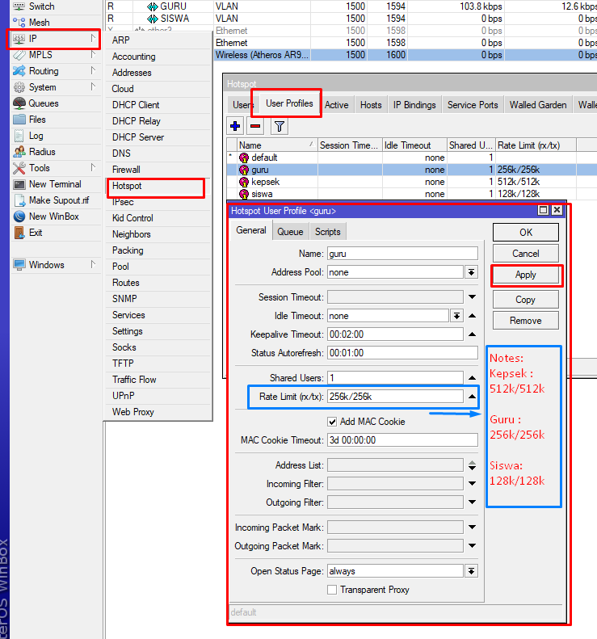Click the Copy button
This screenshot has width=597, height=639.
click(525, 300)
